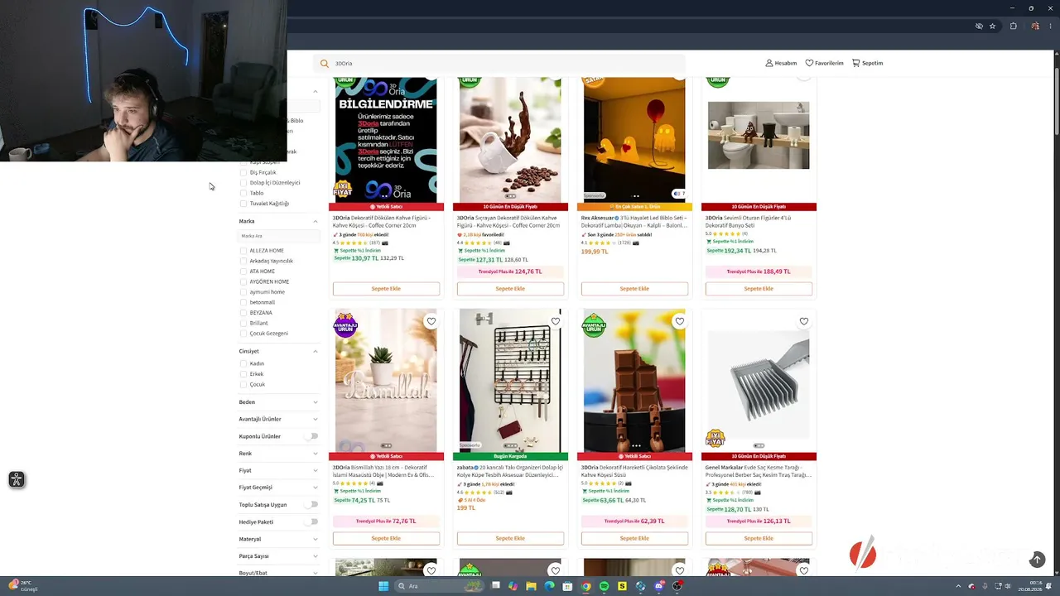Open Microsoft Edge from the taskbar
The height and width of the screenshot is (596, 1060).
[549, 586]
